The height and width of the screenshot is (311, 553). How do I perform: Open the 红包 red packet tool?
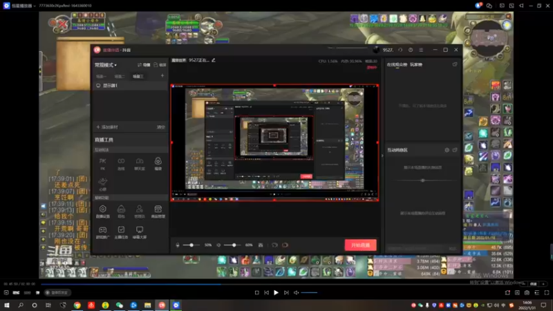pyautogui.click(x=121, y=211)
